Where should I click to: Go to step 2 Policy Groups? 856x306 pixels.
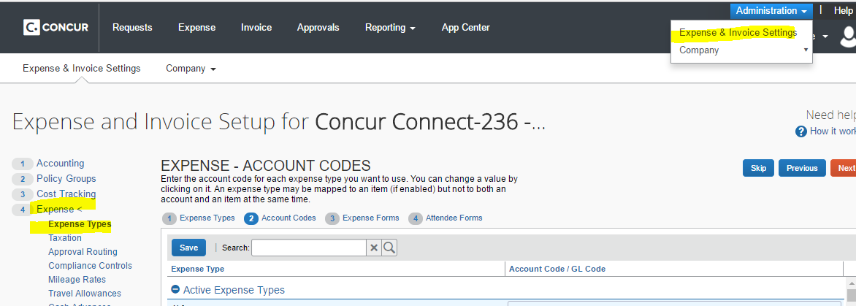point(66,178)
